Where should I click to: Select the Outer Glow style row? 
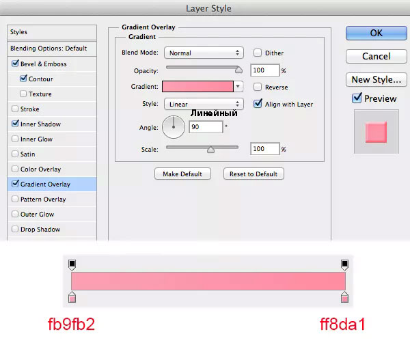tap(52, 215)
